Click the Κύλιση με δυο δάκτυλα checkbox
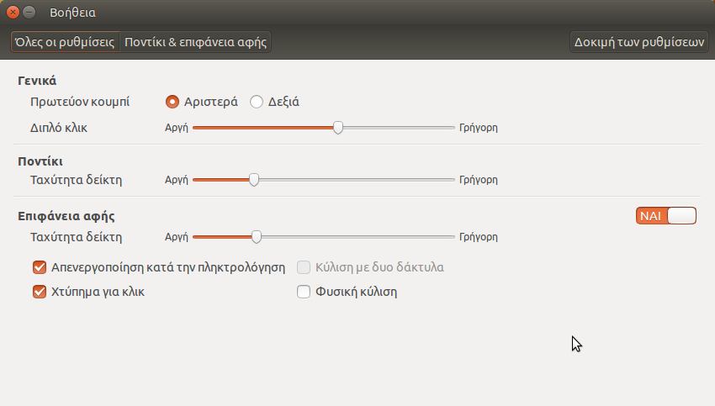Image resolution: width=715 pixels, height=406 pixels. [x=305, y=267]
